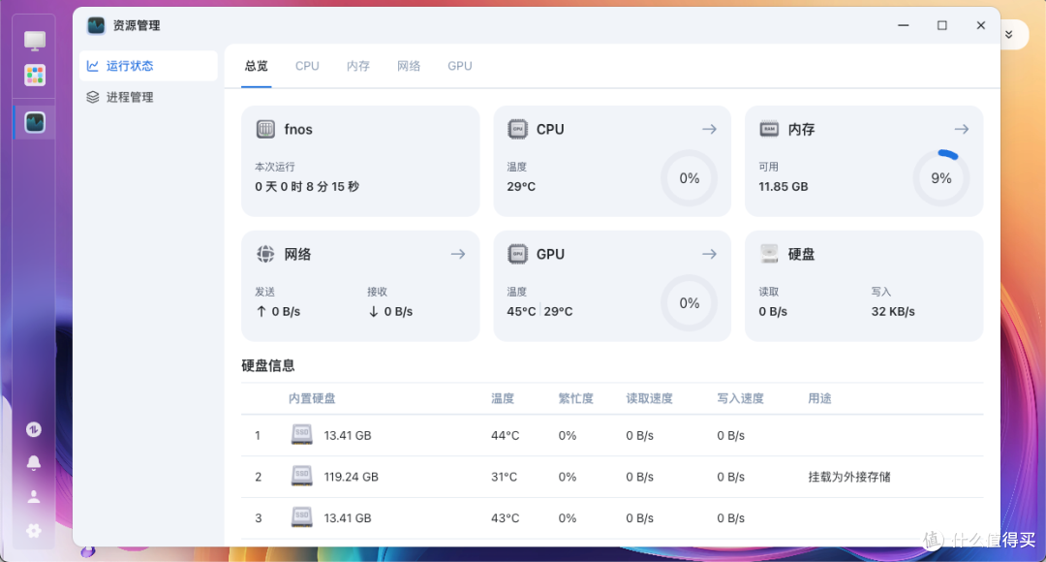Select the resource monitor icon in the dock

pyautogui.click(x=35, y=122)
